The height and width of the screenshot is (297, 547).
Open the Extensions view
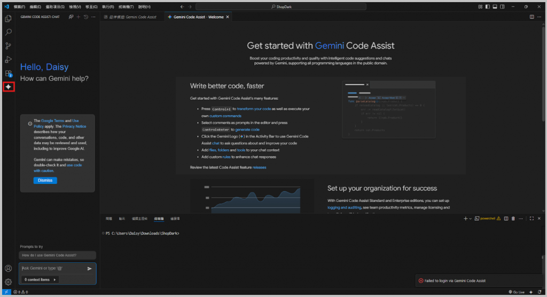pyautogui.click(x=9, y=73)
